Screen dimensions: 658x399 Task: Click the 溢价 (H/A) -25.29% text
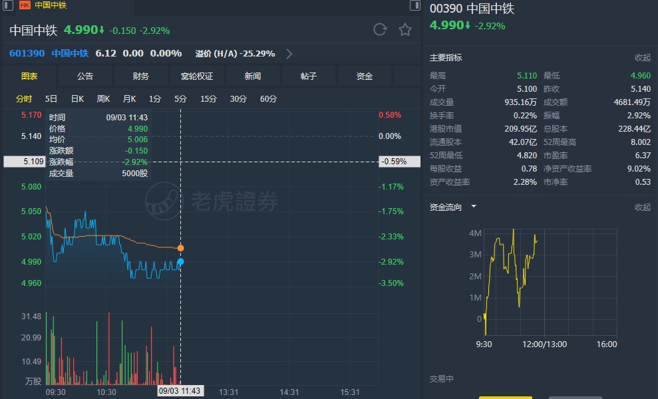pyautogui.click(x=235, y=54)
